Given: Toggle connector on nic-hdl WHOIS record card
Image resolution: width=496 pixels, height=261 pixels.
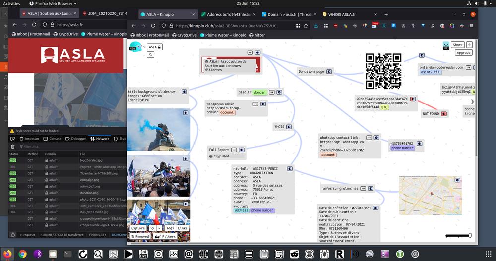Looking at the screenshot, I should [x=290, y=169].
